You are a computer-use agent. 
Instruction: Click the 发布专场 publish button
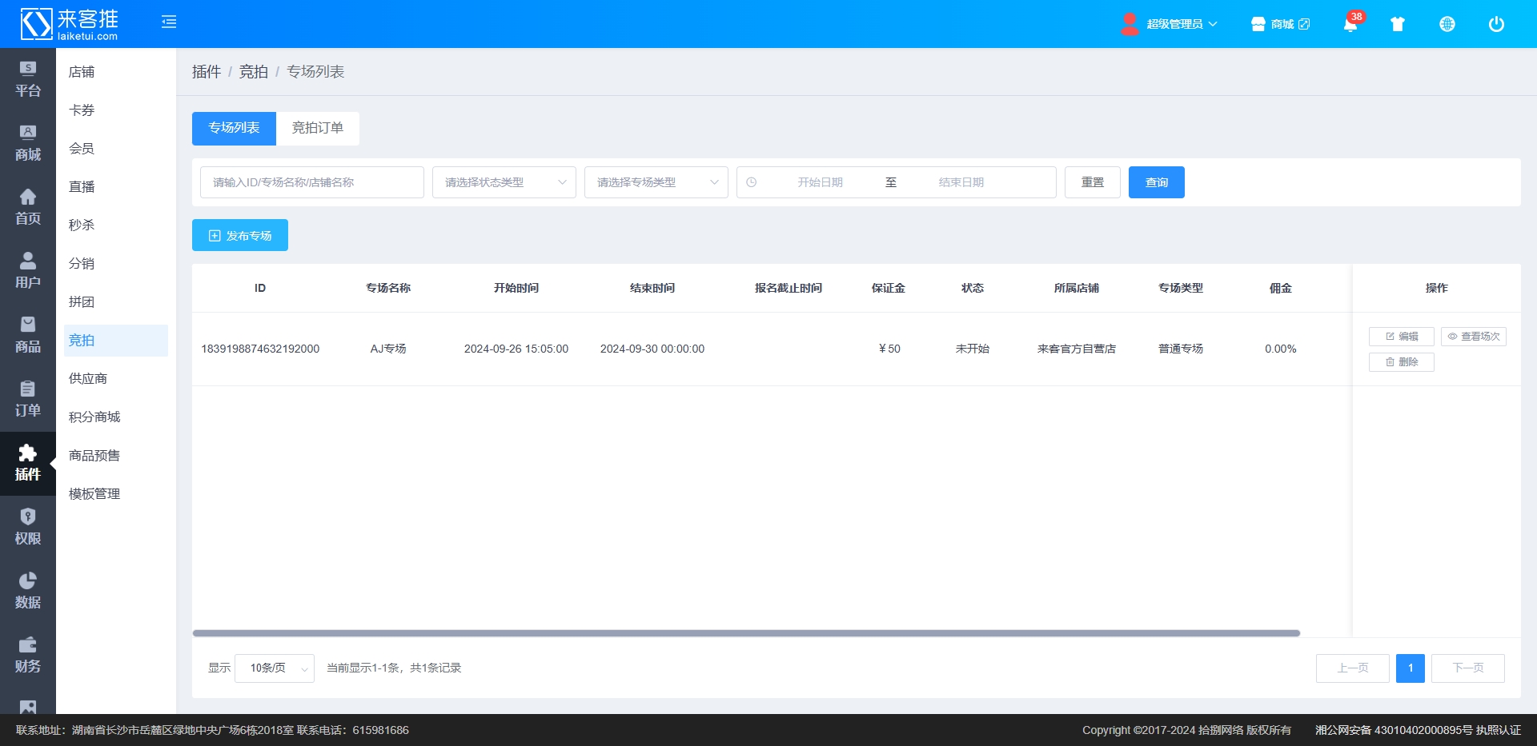(x=240, y=236)
